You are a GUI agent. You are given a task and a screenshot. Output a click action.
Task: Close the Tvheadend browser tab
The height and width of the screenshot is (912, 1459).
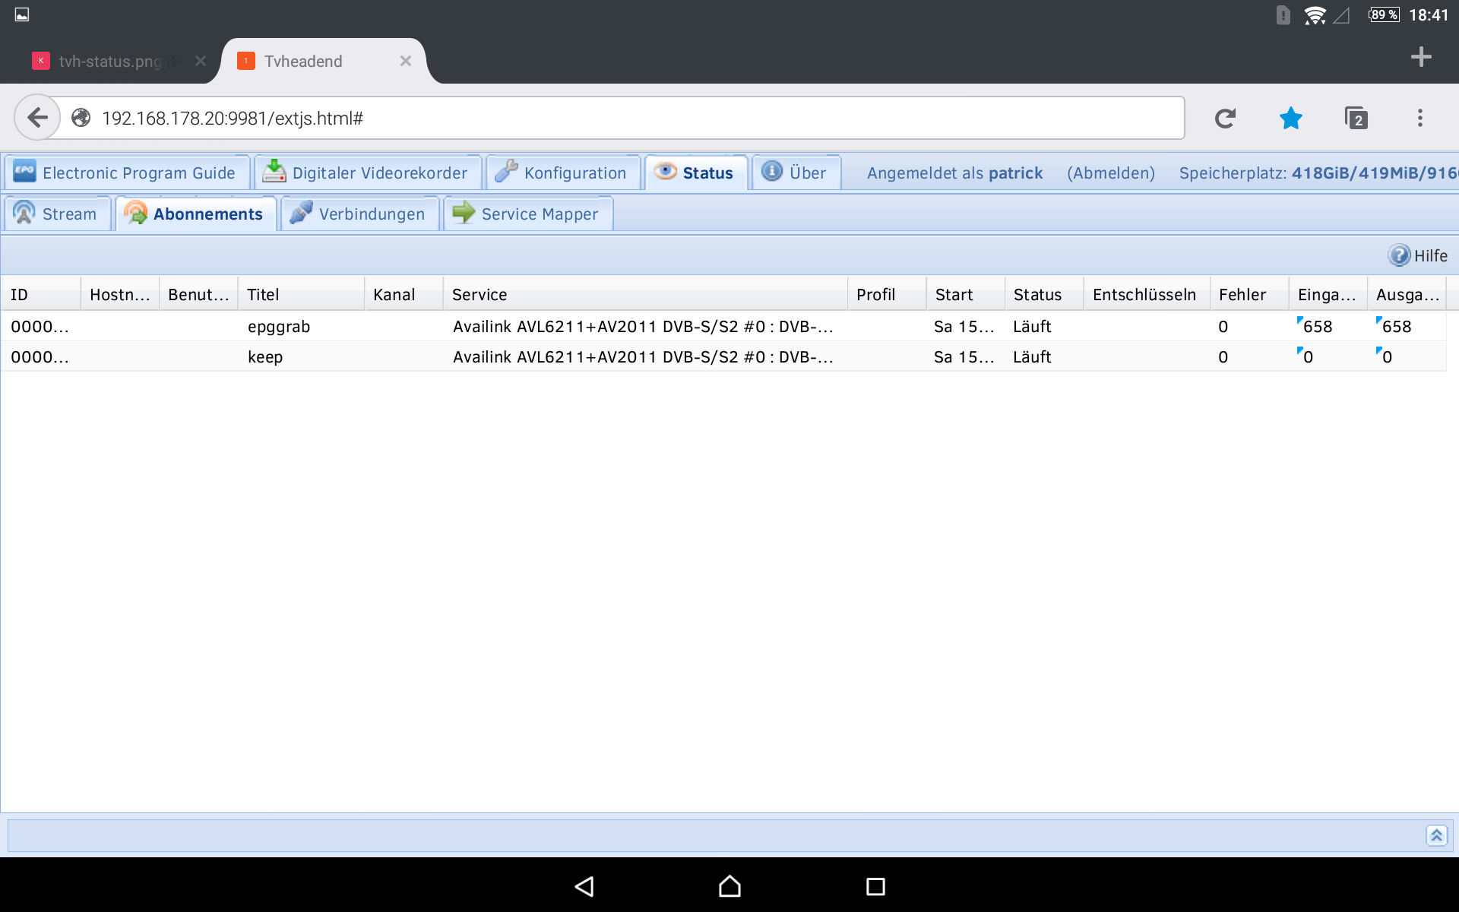406,61
